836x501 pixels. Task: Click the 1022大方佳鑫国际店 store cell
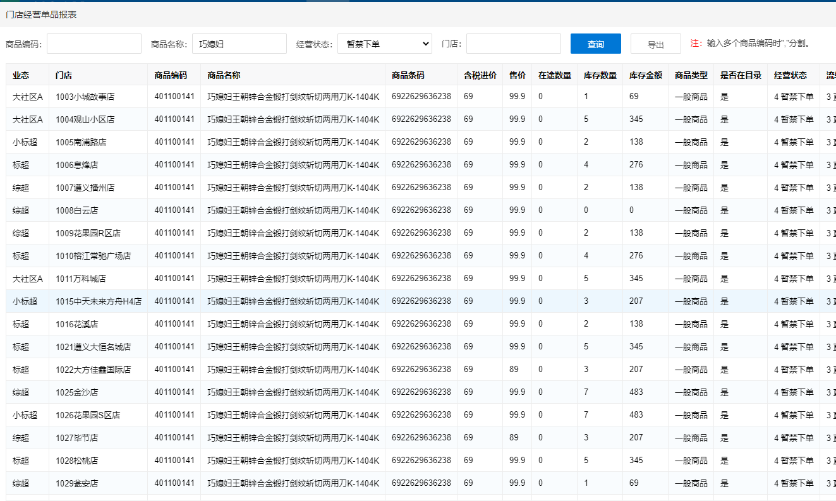[x=93, y=370]
